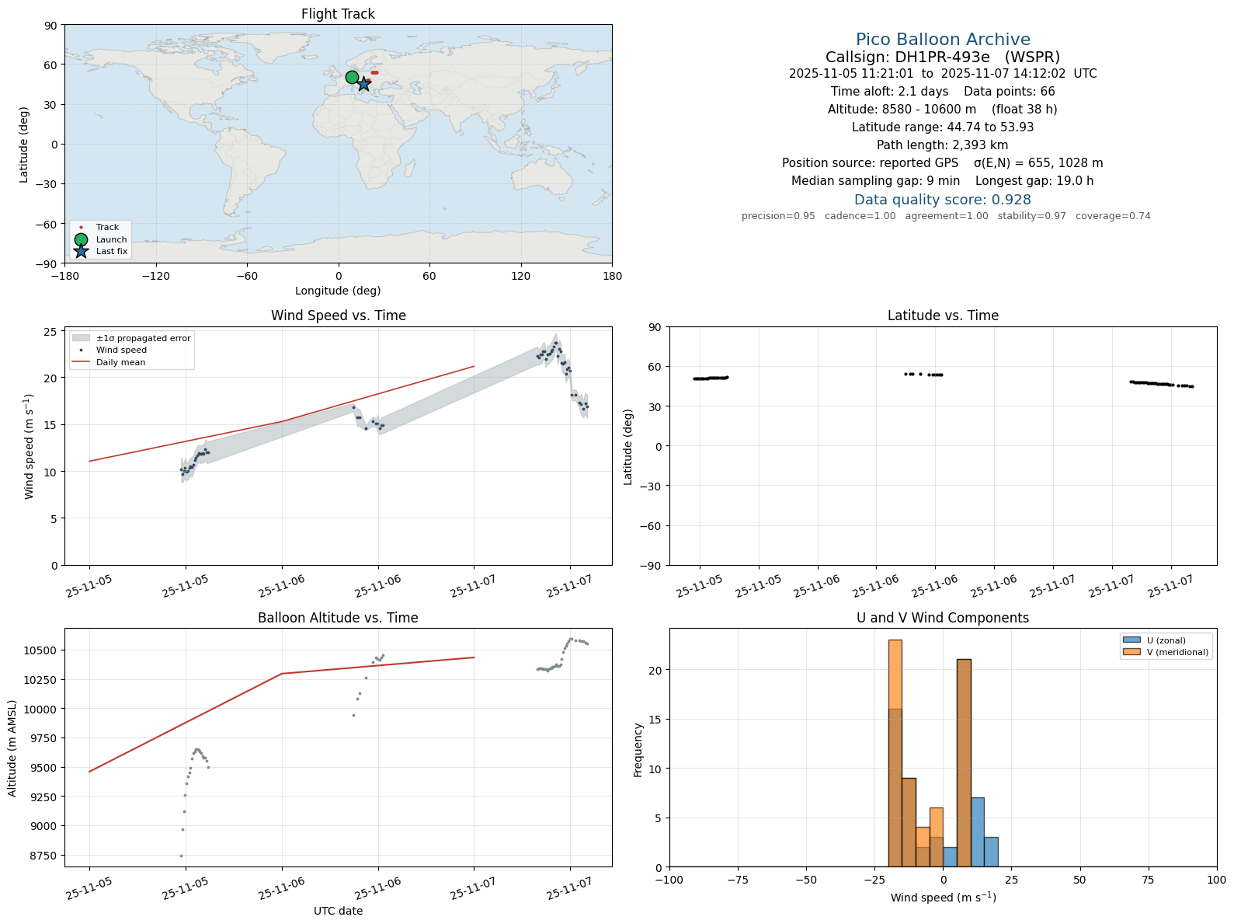The width and height of the screenshot is (1234, 924).
Task: Select the Callsign DH1PR-493e (WSPR) line
Action: click(943, 57)
